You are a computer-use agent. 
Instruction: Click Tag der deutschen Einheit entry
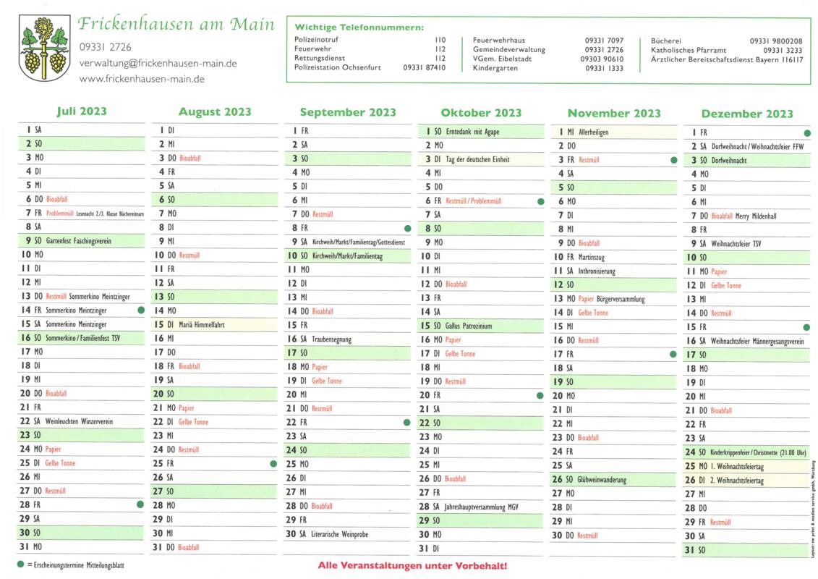(478, 159)
